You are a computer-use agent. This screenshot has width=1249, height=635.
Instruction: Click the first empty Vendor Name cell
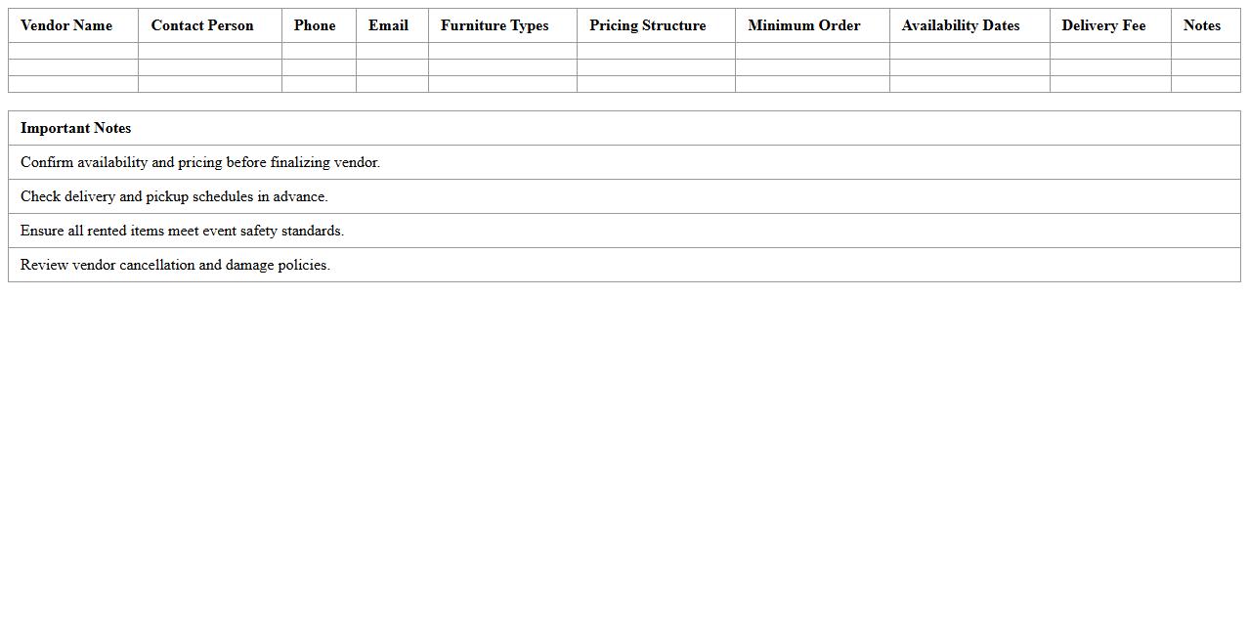pos(72,50)
